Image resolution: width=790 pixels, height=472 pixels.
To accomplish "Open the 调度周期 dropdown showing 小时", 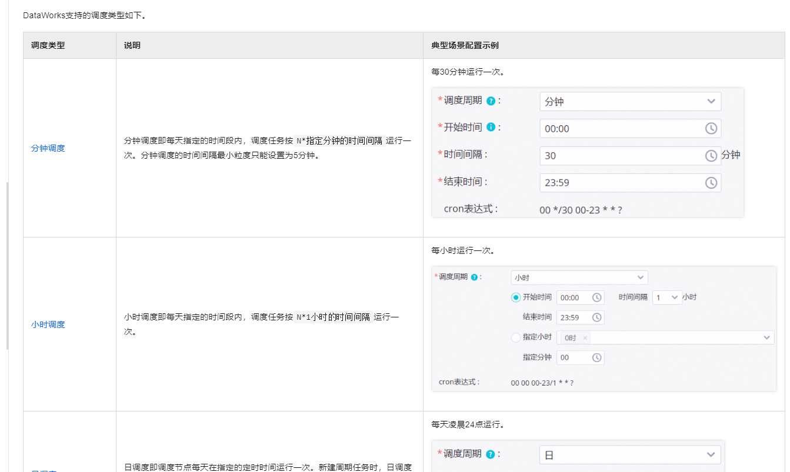I will point(579,277).
